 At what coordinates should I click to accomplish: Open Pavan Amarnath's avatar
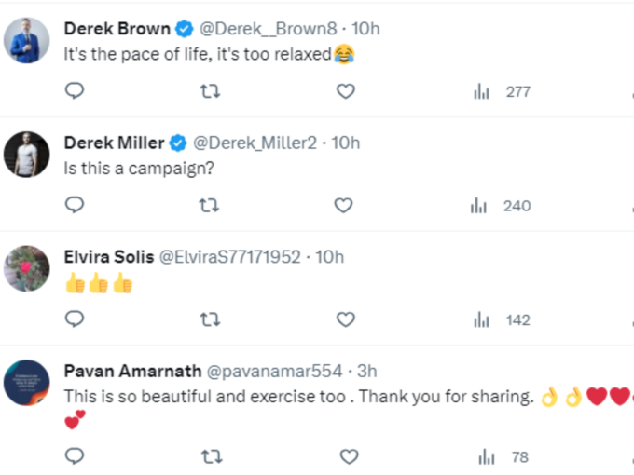(27, 383)
